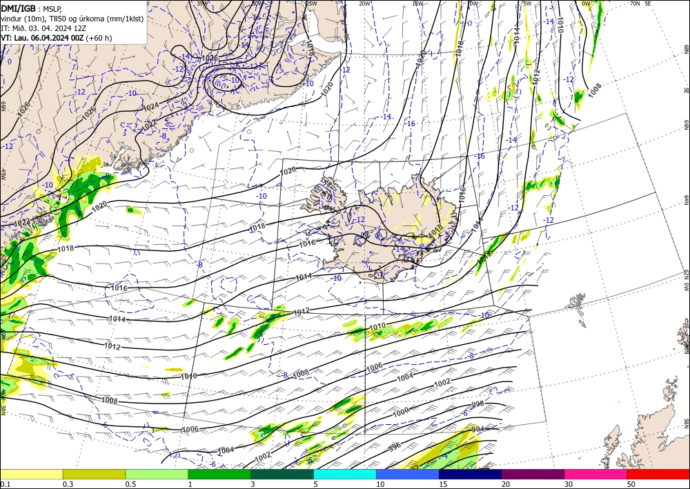Image resolution: width=690 pixels, height=489 pixels.
Task: Click the 'VT: Lau. 06.04.2024 00Z (+60 h)' line
Action: click(x=57, y=38)
